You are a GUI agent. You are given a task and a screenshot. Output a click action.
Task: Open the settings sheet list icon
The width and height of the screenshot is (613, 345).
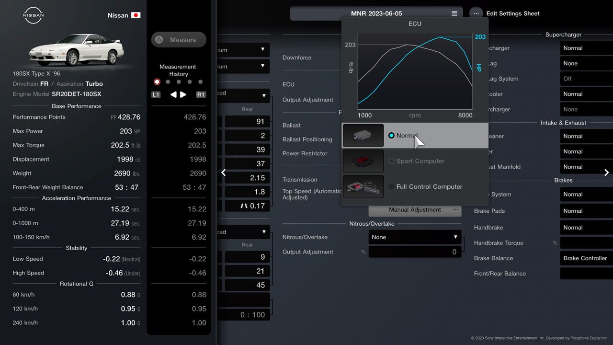click(454, 13)
